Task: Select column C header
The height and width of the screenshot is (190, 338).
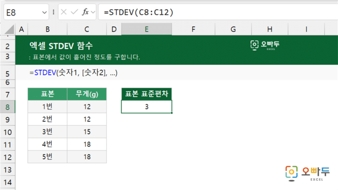Action: click(x=87, y=29)
